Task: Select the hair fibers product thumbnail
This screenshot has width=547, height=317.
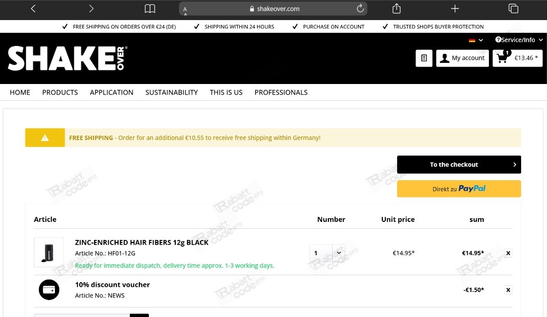Action: coord(49,252)
